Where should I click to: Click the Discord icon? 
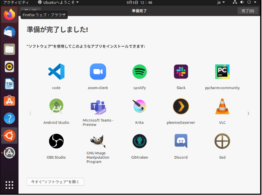[181, 141]
